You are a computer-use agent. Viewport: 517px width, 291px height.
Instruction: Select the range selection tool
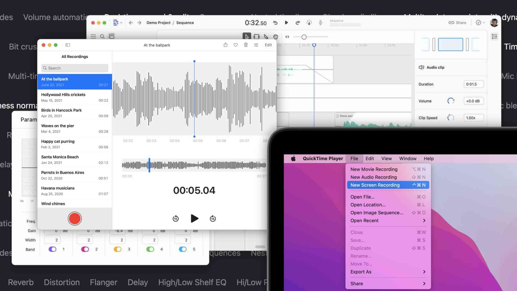[x=257, y=37]
